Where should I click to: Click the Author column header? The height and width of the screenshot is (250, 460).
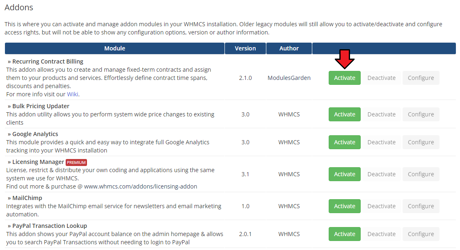coord(289,48)
